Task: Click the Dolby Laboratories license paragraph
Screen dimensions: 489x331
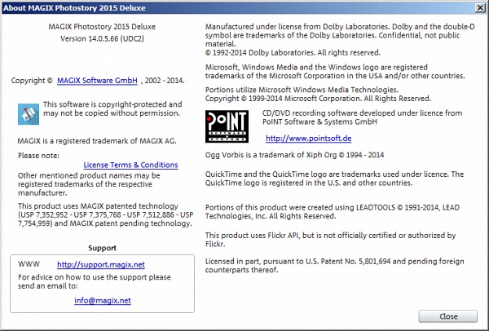Action: [340, 40]
